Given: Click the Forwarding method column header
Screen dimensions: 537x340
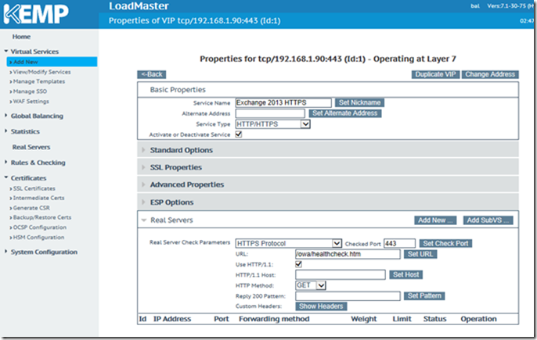Looking at the screenshot, I should 274,319.
